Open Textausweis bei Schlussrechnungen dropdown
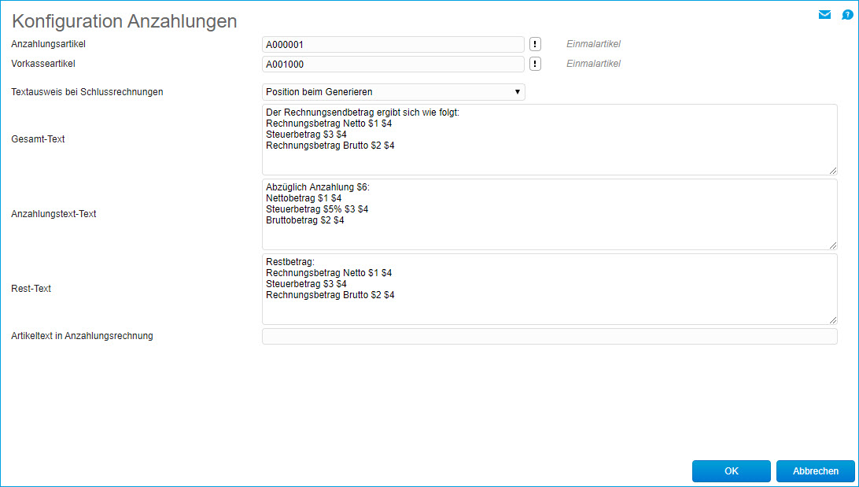 [393, 92]
